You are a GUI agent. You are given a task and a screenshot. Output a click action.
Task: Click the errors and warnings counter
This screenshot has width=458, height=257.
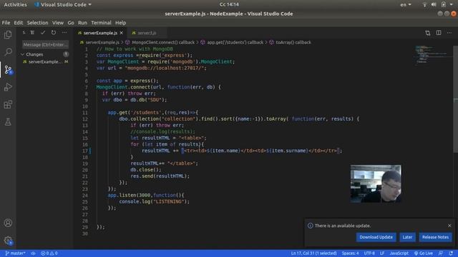pos(49,253)
